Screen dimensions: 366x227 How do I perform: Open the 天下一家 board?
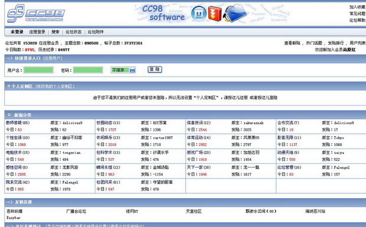click(x=194, y=167)
